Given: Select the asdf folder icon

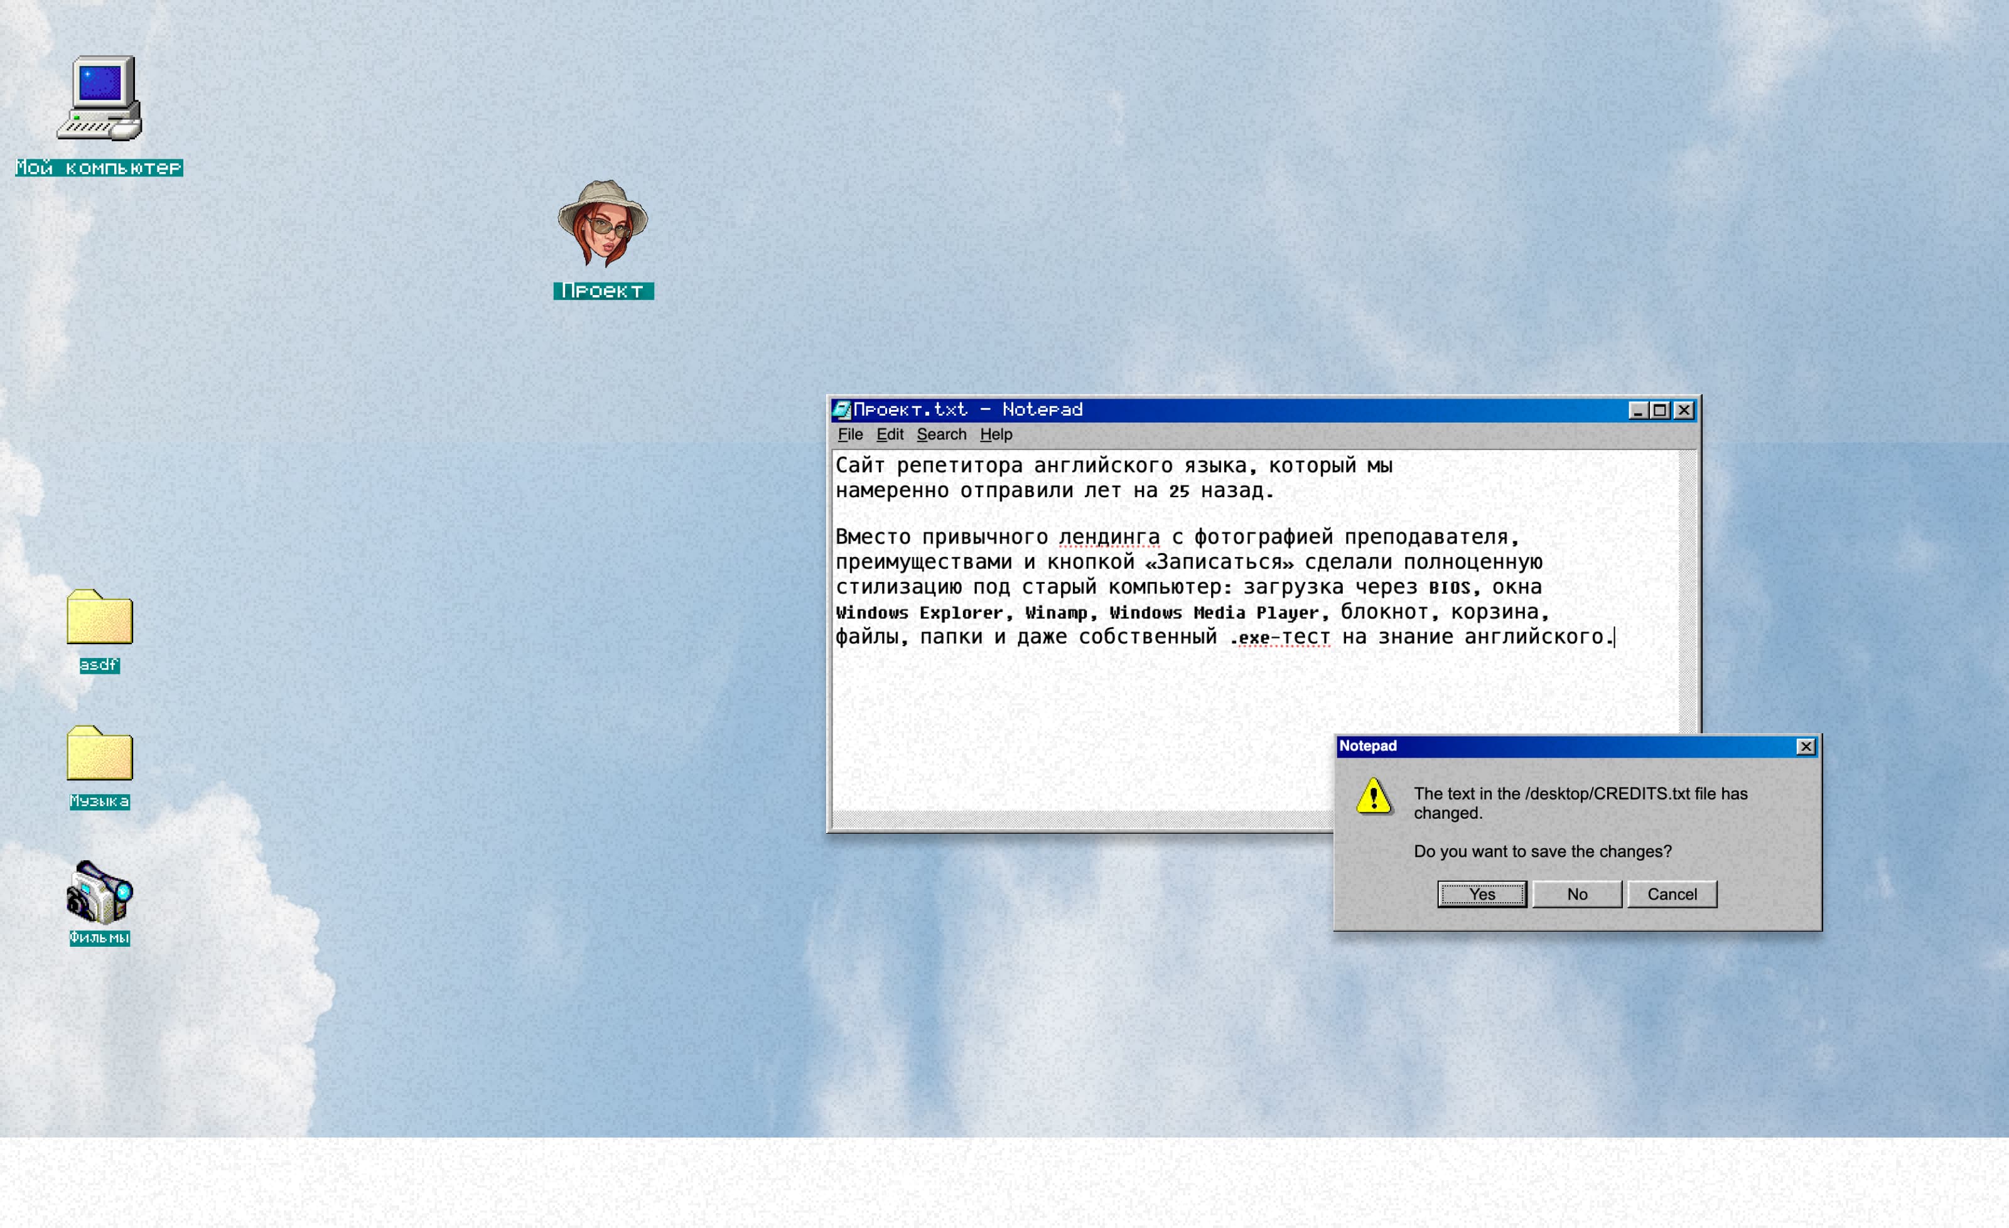Looking at the screenshot, I should [x=99, y=617].
